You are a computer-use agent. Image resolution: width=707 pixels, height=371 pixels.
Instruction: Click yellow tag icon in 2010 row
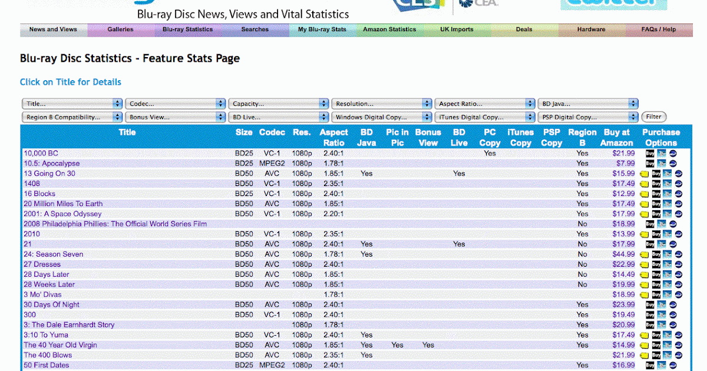645,234
